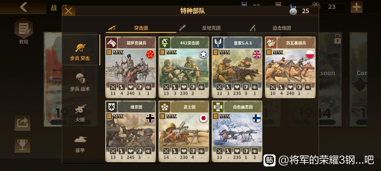The height and width of the screenshot is (171, 381).
Task: Switch to the 反坦克团 tab
Action: pos(211,28)
